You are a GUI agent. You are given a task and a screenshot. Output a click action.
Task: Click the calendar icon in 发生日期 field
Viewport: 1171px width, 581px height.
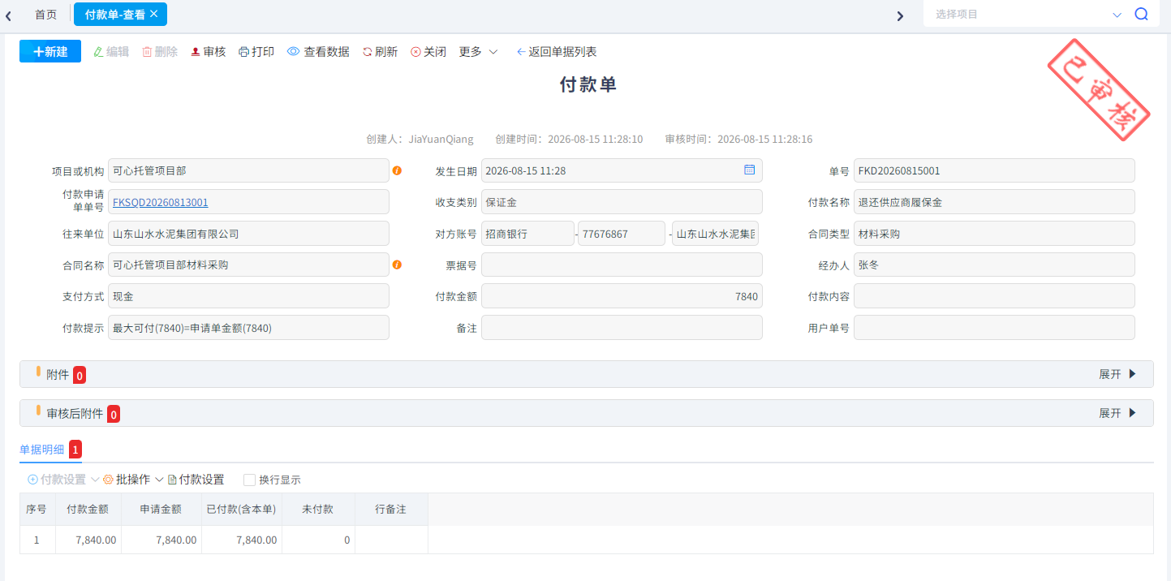click(749, 170)
